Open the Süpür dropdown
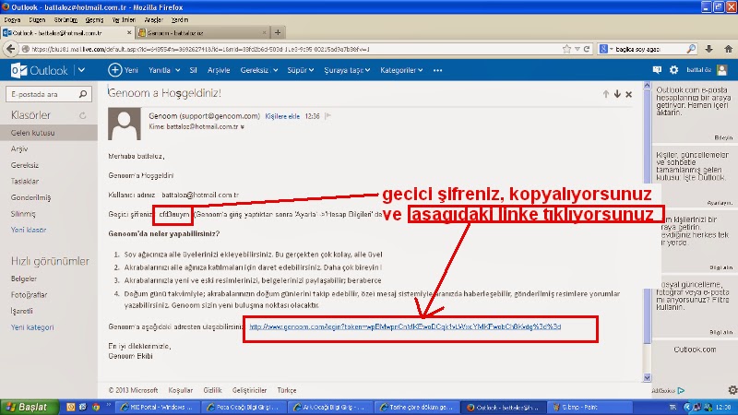Screen dimensions: 738x415 pos(301,70)
